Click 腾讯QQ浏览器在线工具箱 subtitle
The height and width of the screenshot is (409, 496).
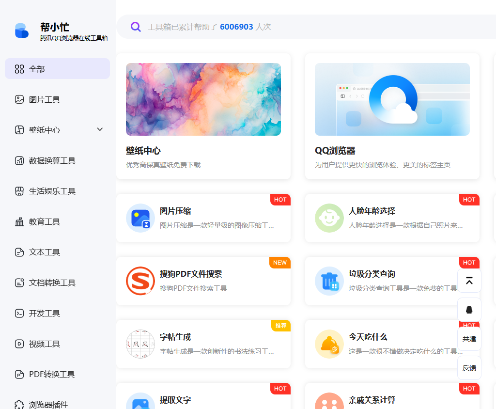74,38
